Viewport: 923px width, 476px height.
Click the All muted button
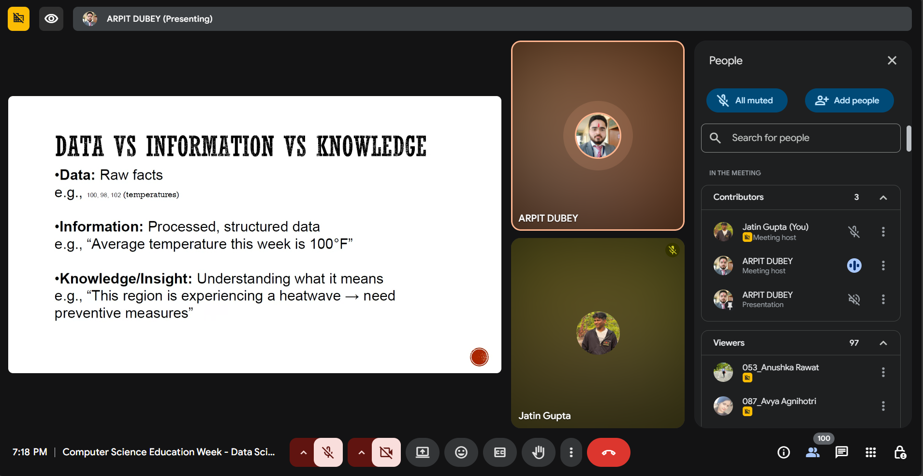point(747,100)
